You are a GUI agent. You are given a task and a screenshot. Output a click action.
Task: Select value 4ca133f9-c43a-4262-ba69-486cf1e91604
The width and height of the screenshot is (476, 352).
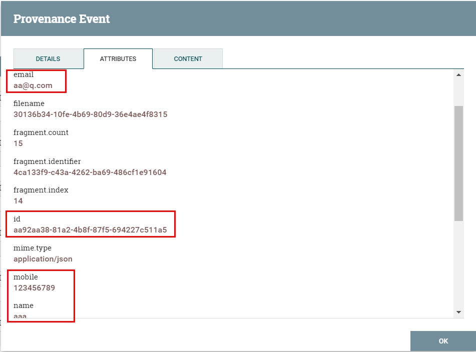tap(90, 172)
